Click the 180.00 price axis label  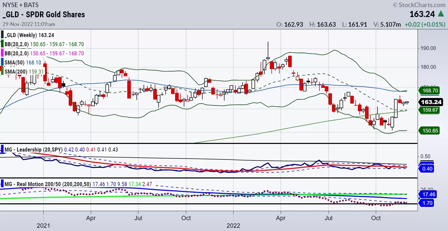428,67
